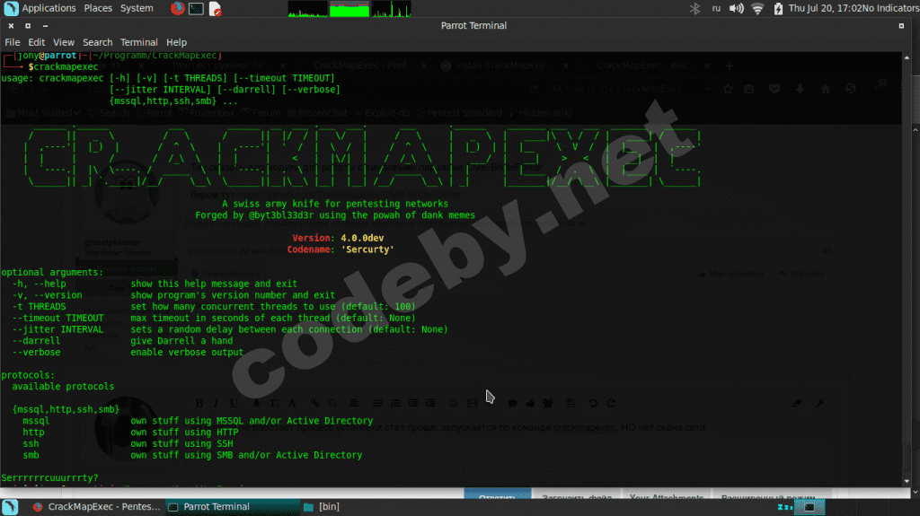Click the show desktop icon in bottom panel

[x=10, y=507]
